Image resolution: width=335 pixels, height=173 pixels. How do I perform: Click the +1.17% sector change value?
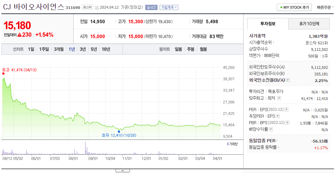(x=321, y=148)
